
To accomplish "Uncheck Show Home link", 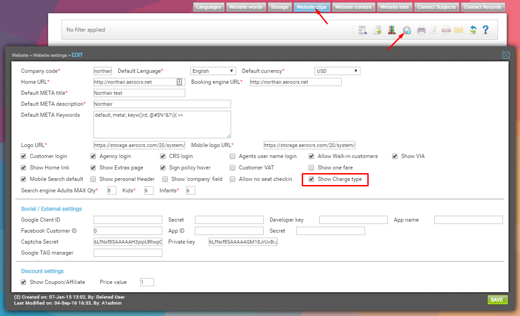I will point(23,168).
